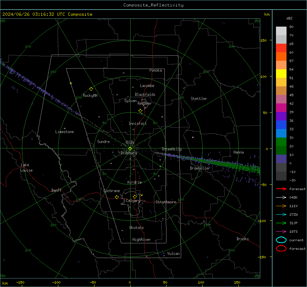The image size is (307, 287).
Task: Click the Ponoka city label
Action: pyautogui.click(x=156, y=70)
